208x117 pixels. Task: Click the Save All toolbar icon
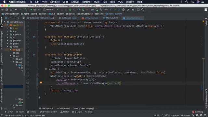(6, 10)
